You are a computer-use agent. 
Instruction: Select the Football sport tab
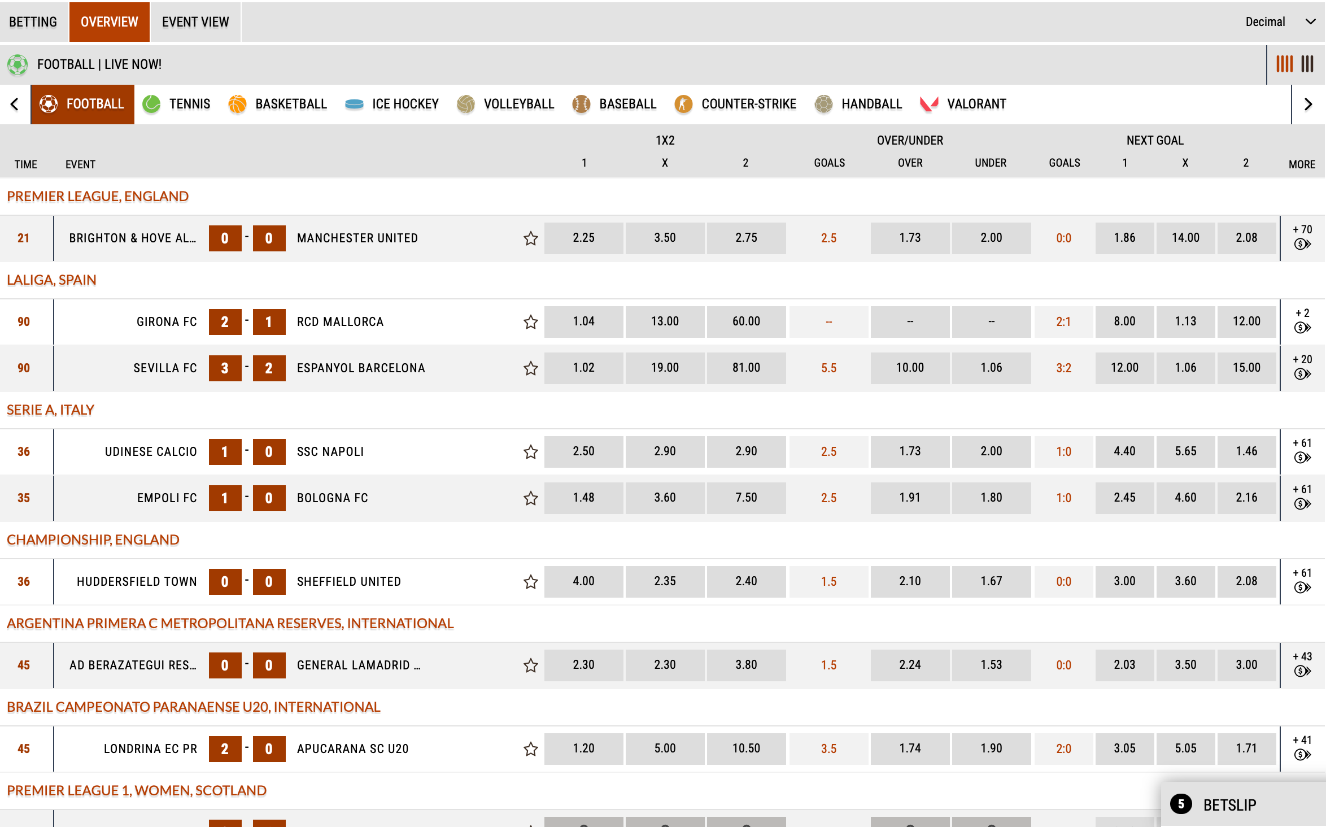click(82, 104)
